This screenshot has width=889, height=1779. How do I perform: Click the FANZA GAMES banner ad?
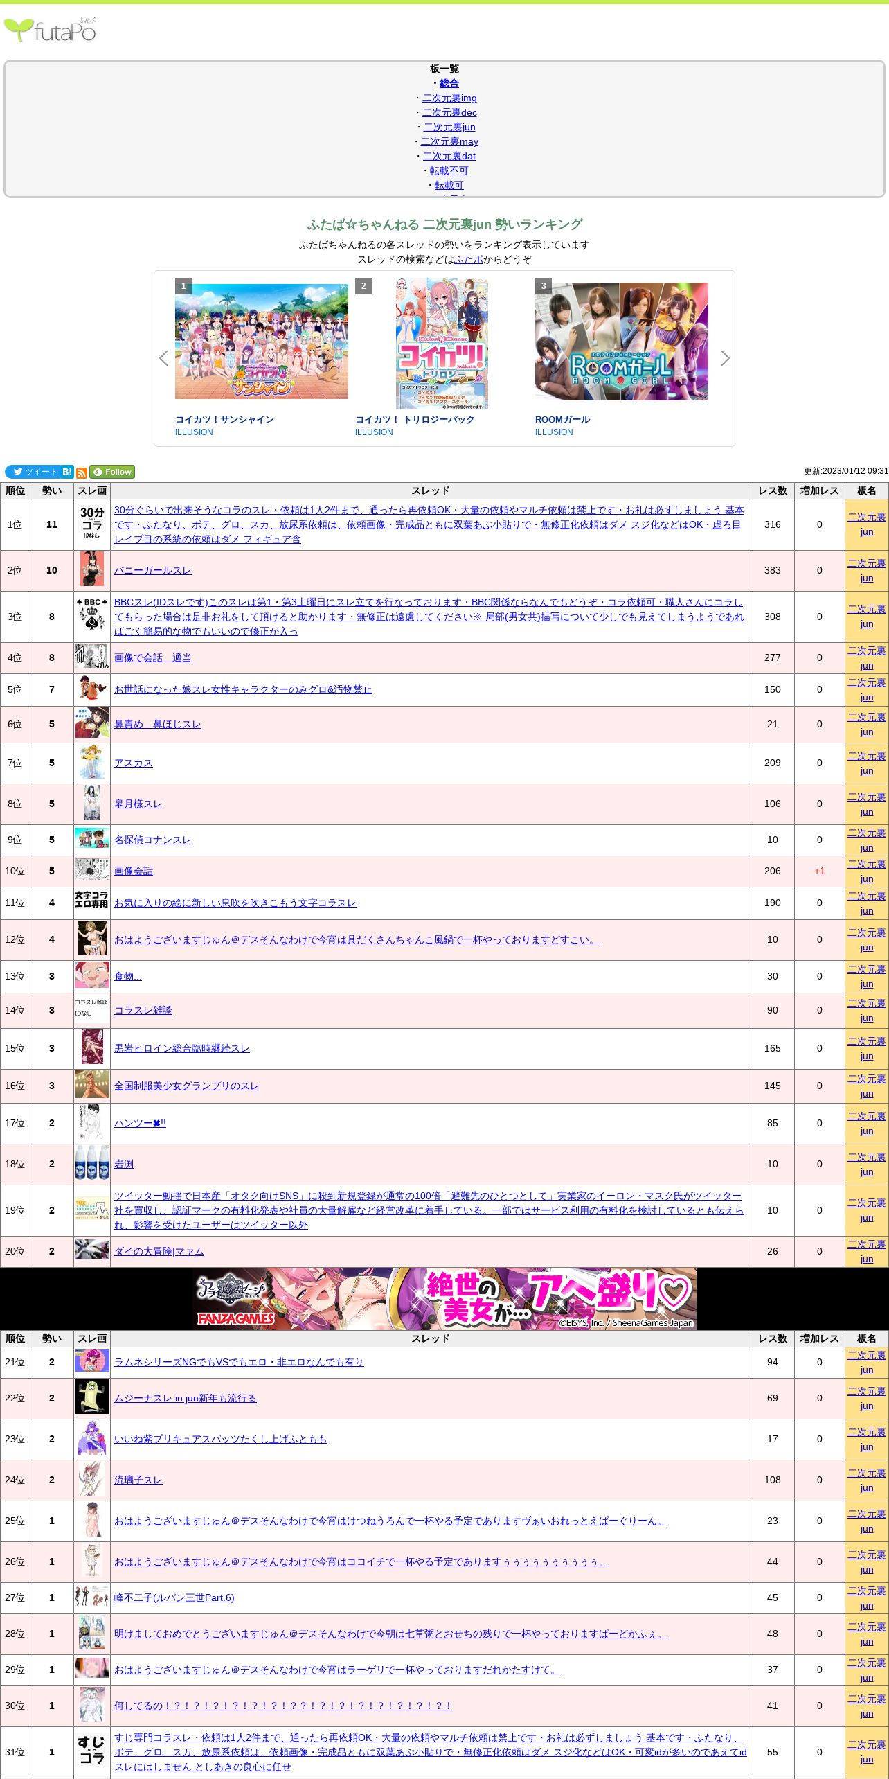coord(445,1298)
